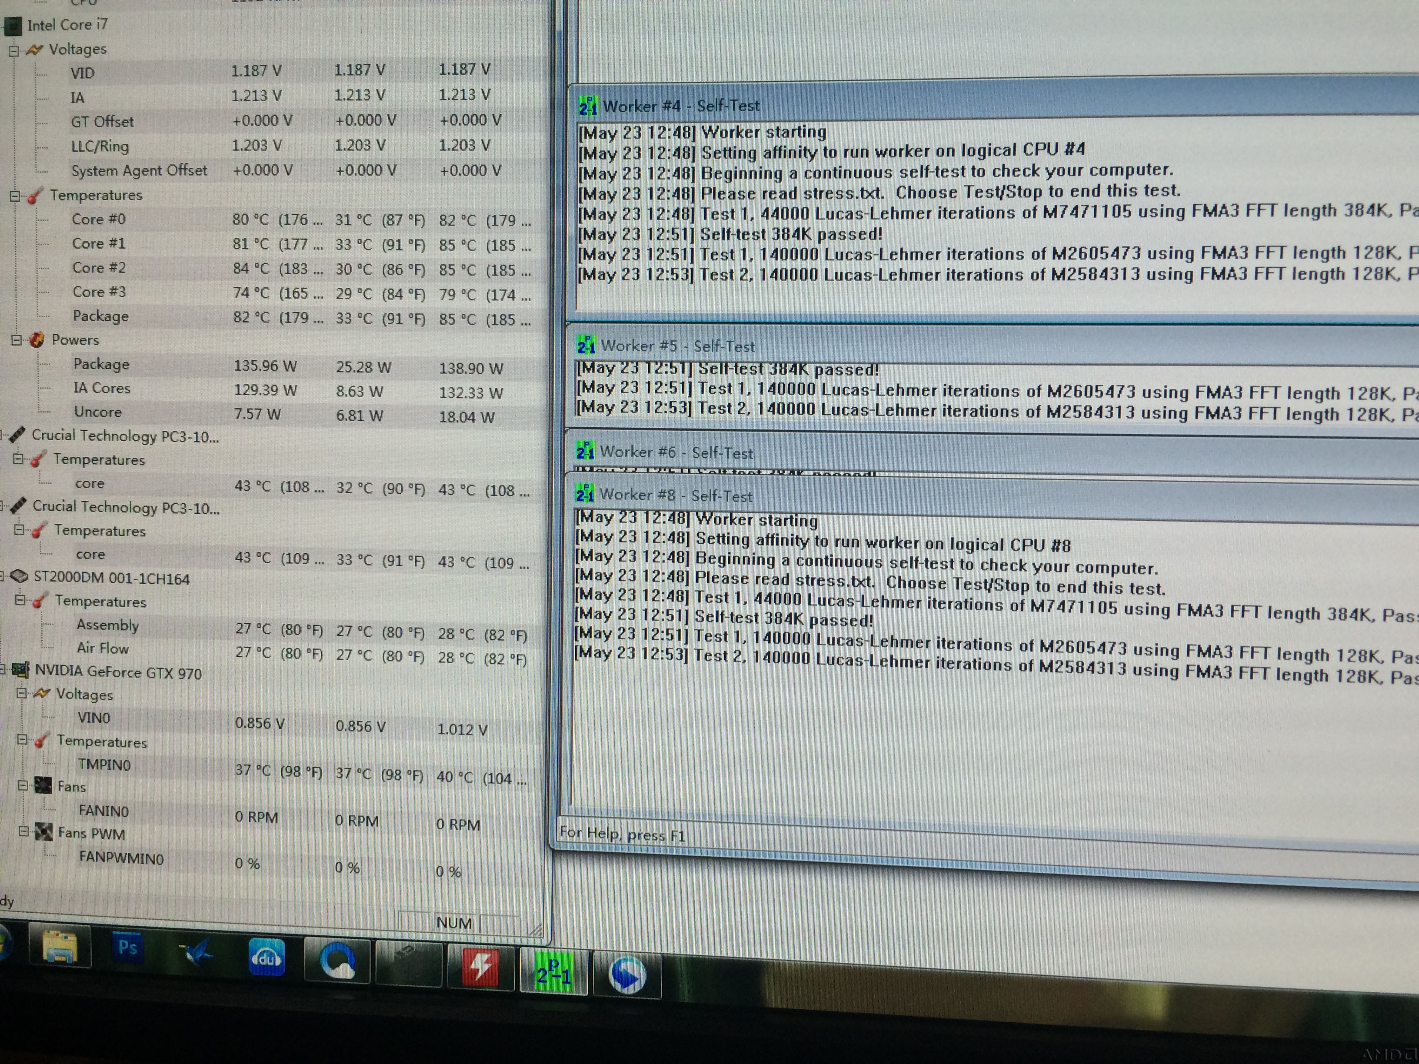Open the blue 'du' app in taskbar

(267, 958)
